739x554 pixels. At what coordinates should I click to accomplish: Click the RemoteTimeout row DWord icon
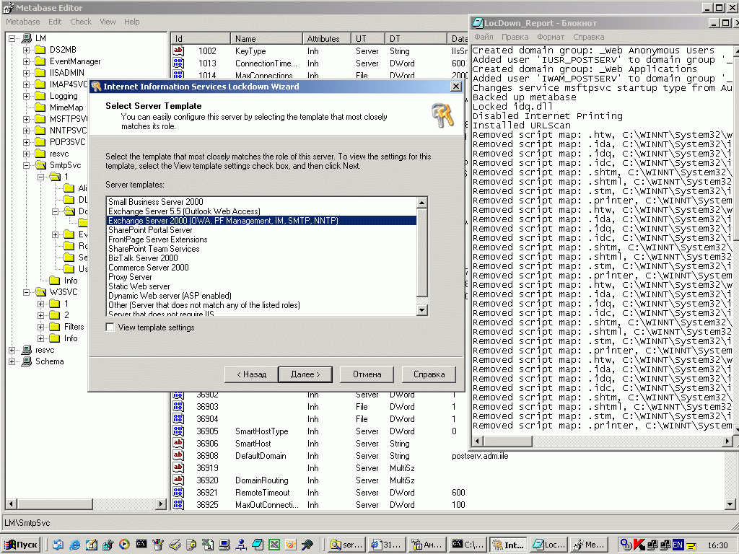[178, 492]
